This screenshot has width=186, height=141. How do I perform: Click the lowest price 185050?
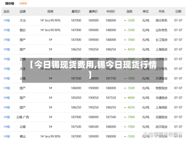point(76,98)
